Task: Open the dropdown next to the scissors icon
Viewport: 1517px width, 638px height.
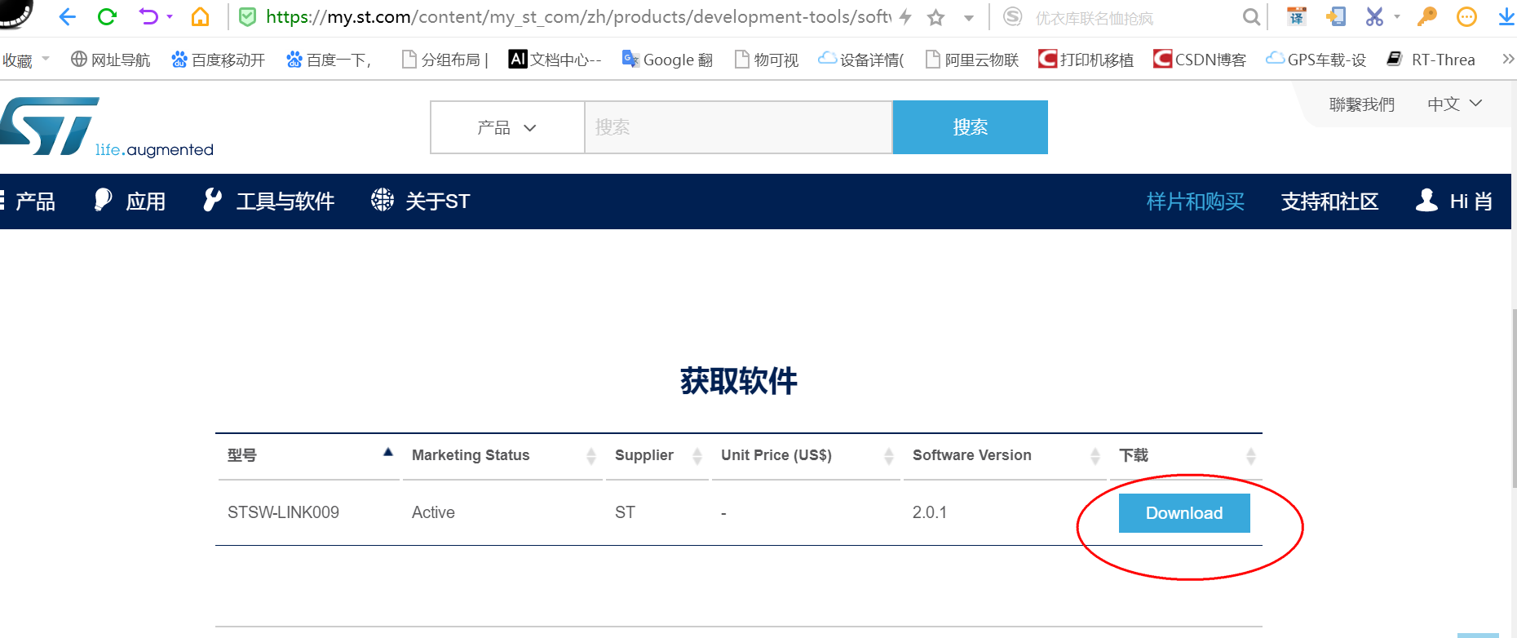Action: tap(1397, 16)
